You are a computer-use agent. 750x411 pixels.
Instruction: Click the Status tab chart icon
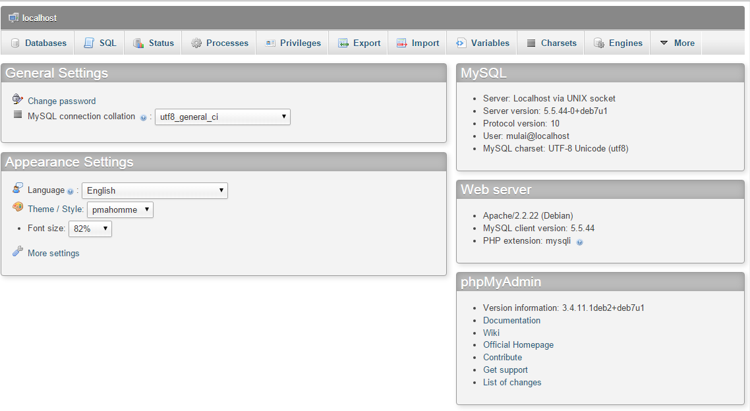[138, 43]
